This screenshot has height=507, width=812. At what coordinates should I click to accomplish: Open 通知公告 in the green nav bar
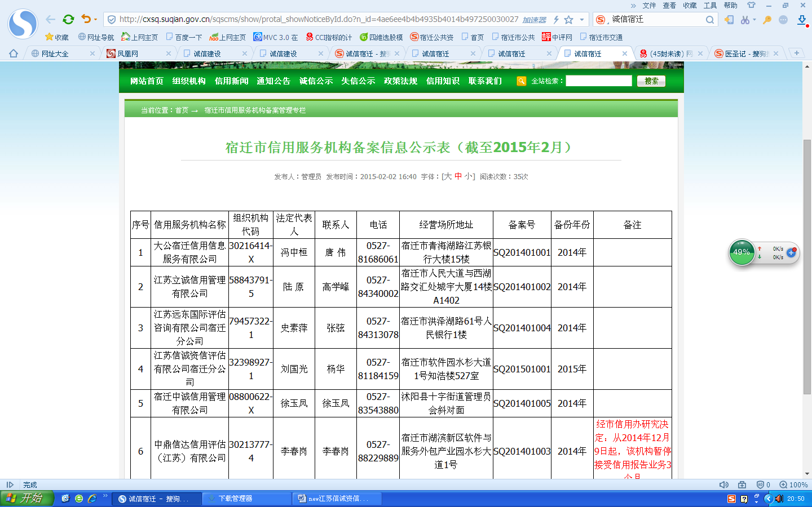[x=273, y=81]
